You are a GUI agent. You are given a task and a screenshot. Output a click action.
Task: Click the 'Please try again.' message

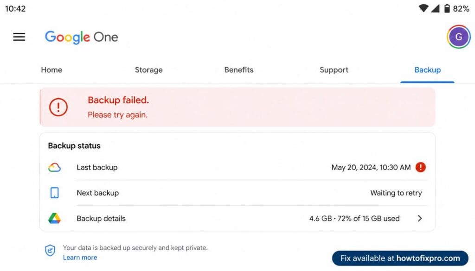[x=117, y=115]
